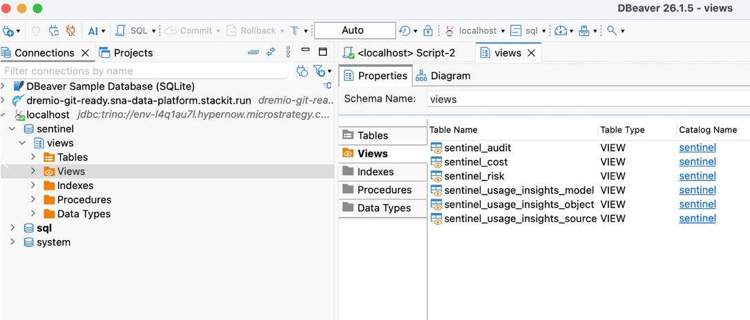Collapse the sentinel catalog node
Image resolution: width=750 pixels, height=320 pixels.
coord(13,130)
